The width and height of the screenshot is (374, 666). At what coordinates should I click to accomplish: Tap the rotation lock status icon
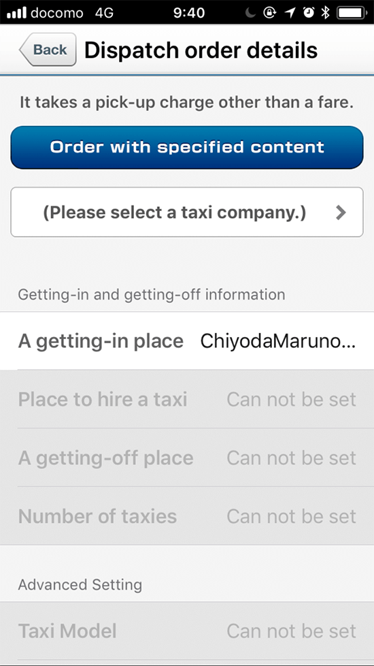pyautogui.click(x=270, y=13)
